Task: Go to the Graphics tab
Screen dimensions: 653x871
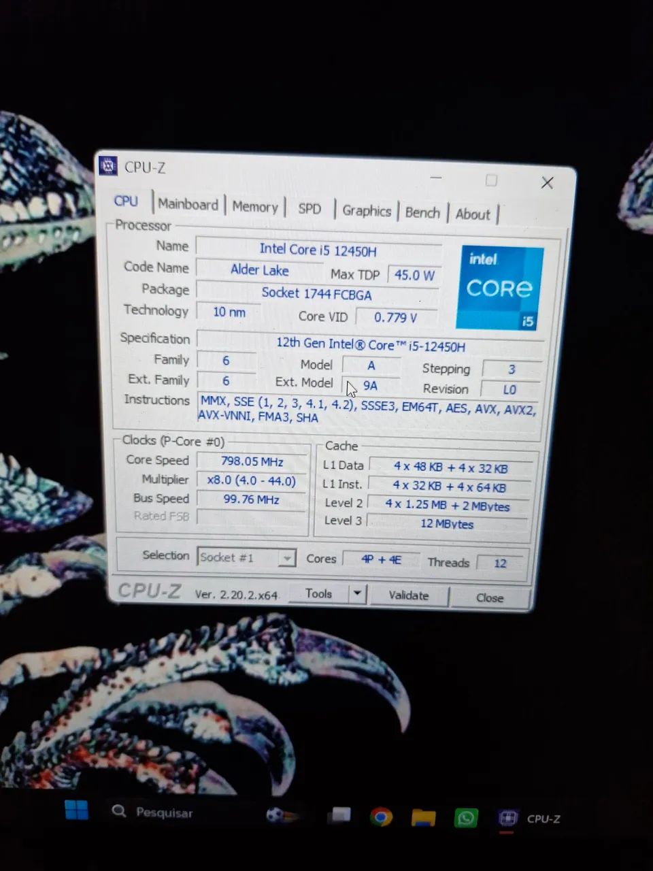Action: pos(367,211)
